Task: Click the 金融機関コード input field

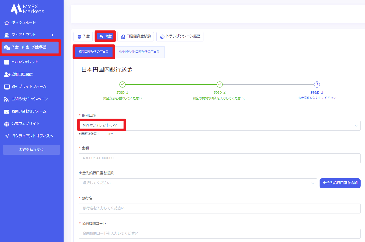Action: pyautogui.click(x=220, y=234)
